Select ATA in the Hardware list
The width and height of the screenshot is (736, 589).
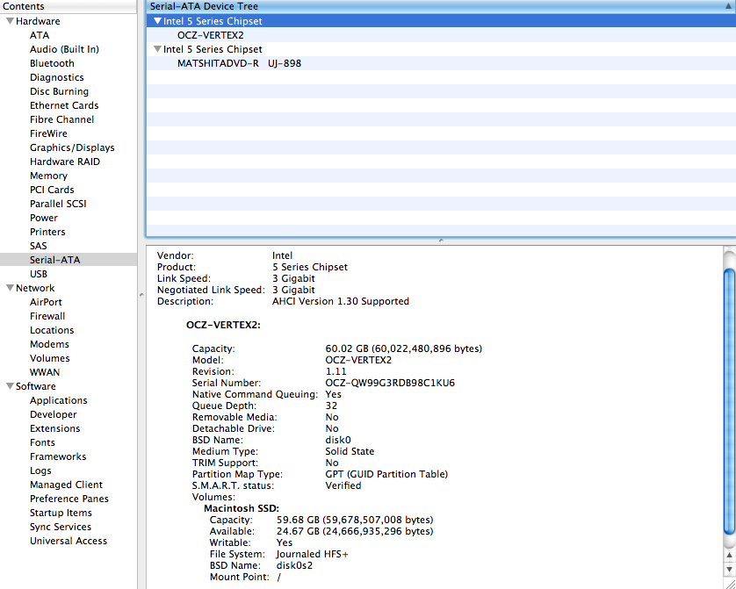(40, 35)
